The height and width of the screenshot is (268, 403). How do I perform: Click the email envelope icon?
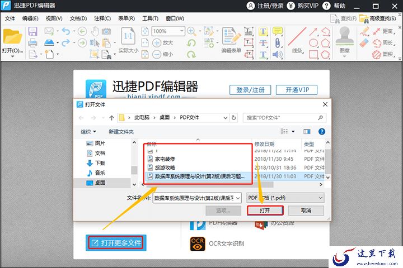pyautogui.click(x=49, y=31)
